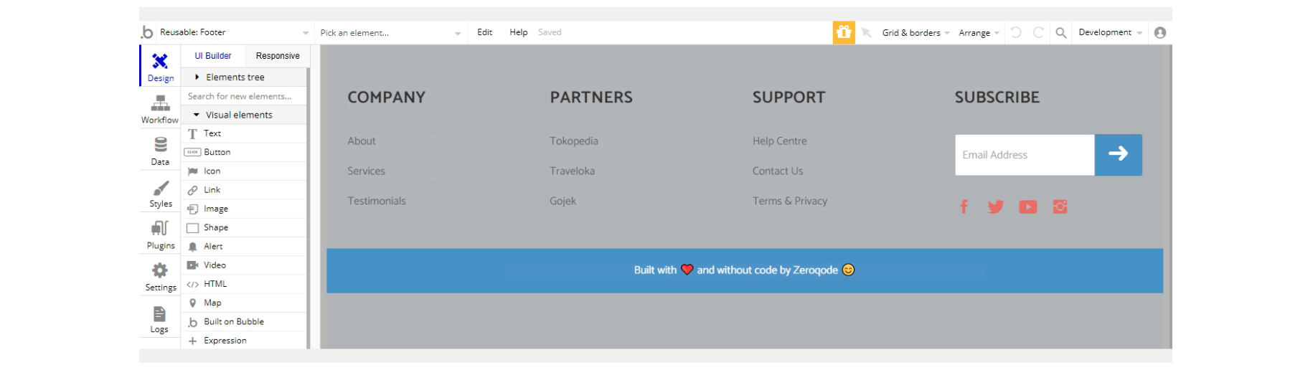Click the orange gift icon
This screenshot has height=370, width=1313.
pos(844,32)
